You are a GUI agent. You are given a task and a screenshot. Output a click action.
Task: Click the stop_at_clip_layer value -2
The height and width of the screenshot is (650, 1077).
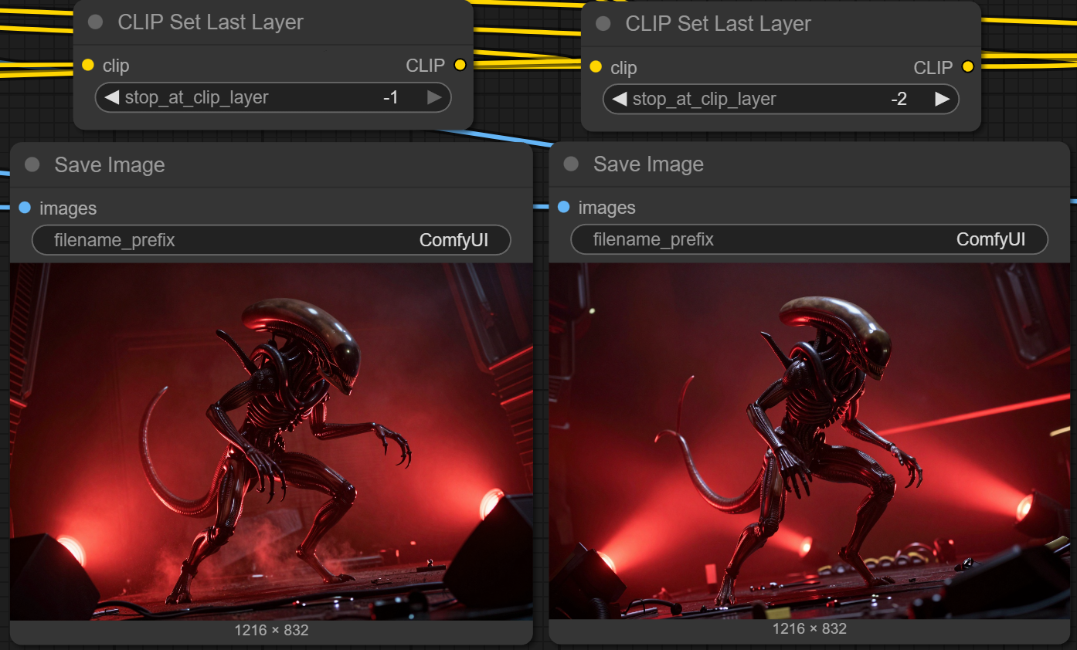pyautogui.click(x=899, y=99)
